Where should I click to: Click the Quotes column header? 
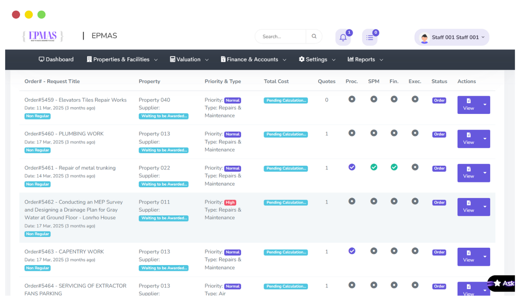(x=327, y=81)
